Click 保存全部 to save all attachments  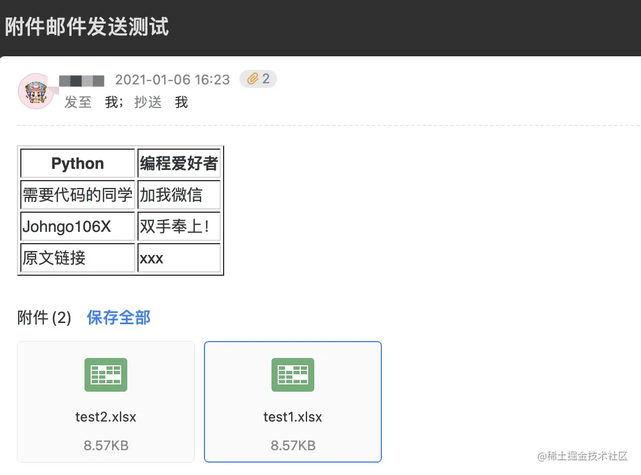(x=118, y=317)
